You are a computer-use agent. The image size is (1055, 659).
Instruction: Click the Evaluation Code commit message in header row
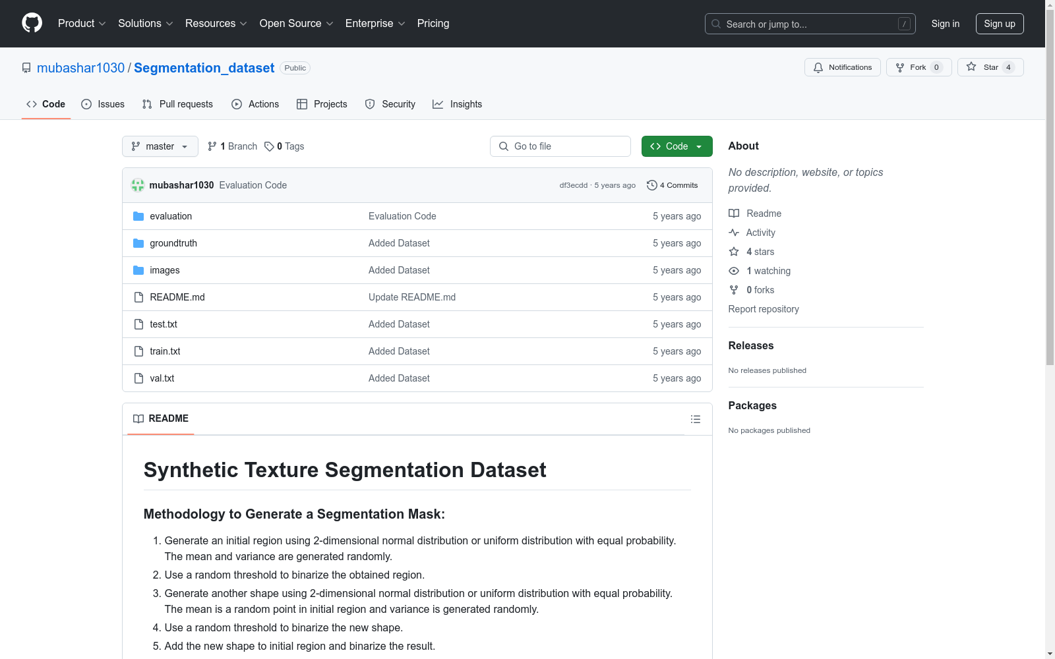coord(253,185)
